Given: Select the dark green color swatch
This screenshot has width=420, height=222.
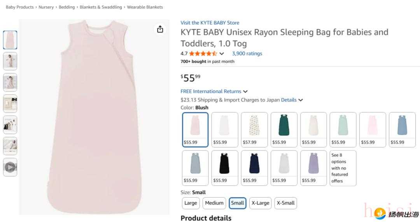Looking at the screenshot, I should (284, 130).
